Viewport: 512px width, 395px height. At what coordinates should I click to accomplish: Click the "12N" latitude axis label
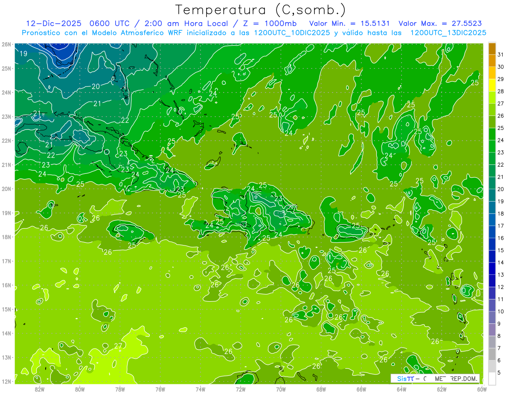click(x=6, y=381)
